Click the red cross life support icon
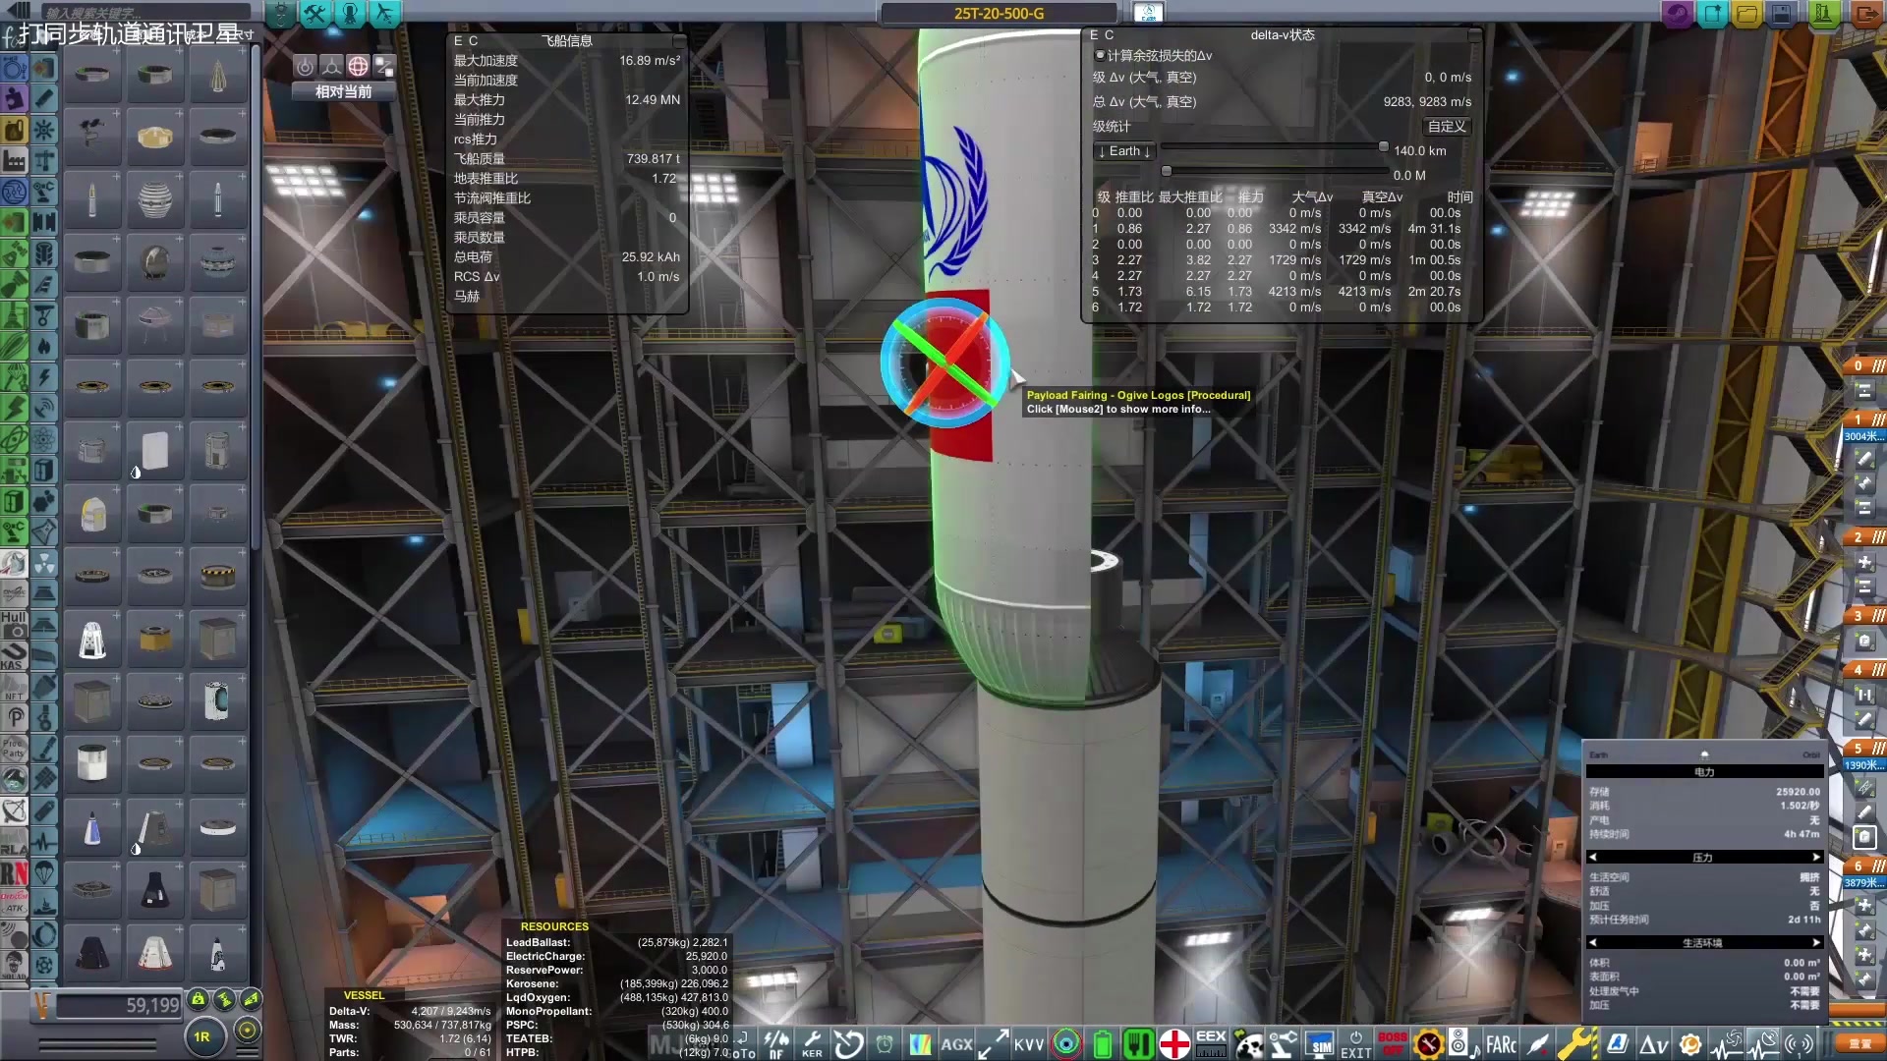This screenshot has width=1887, height=1061. [1173, 1043]
